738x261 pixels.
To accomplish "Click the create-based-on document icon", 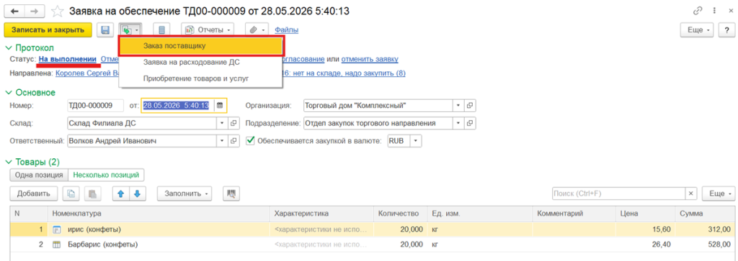I will (x=130, y=30).
